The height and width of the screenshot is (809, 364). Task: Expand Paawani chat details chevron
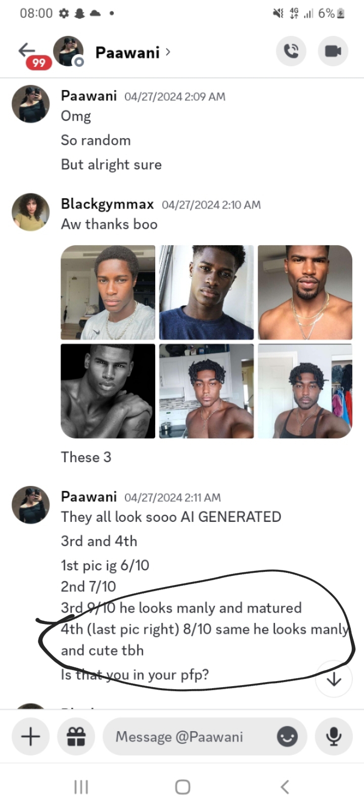pyautogui.click(x=168, y=52)
